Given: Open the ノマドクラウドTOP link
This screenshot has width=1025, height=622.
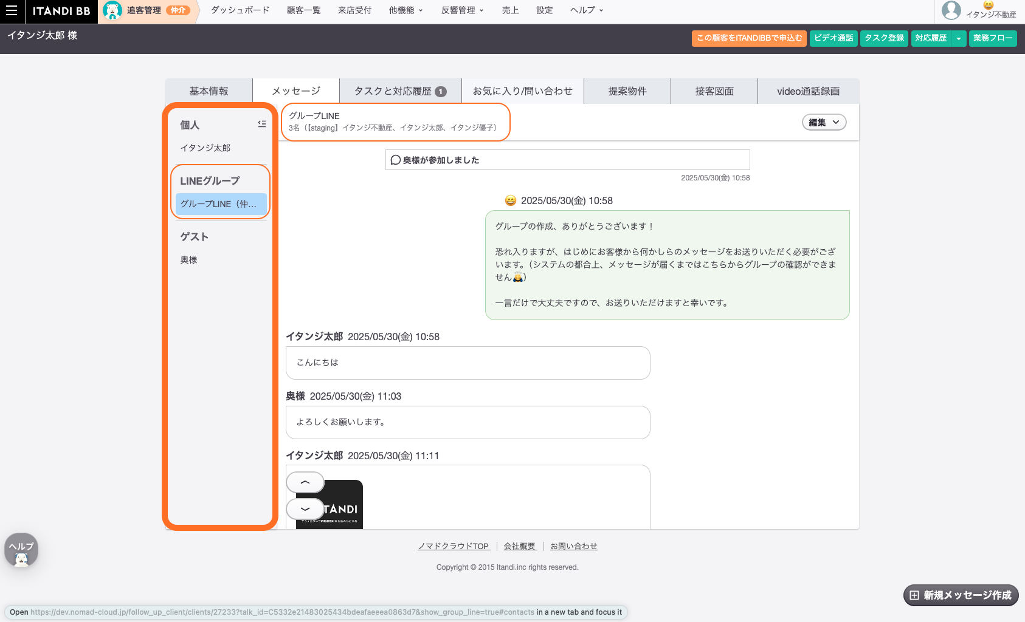Looking at the screenshot, I should tap(454, 546).
